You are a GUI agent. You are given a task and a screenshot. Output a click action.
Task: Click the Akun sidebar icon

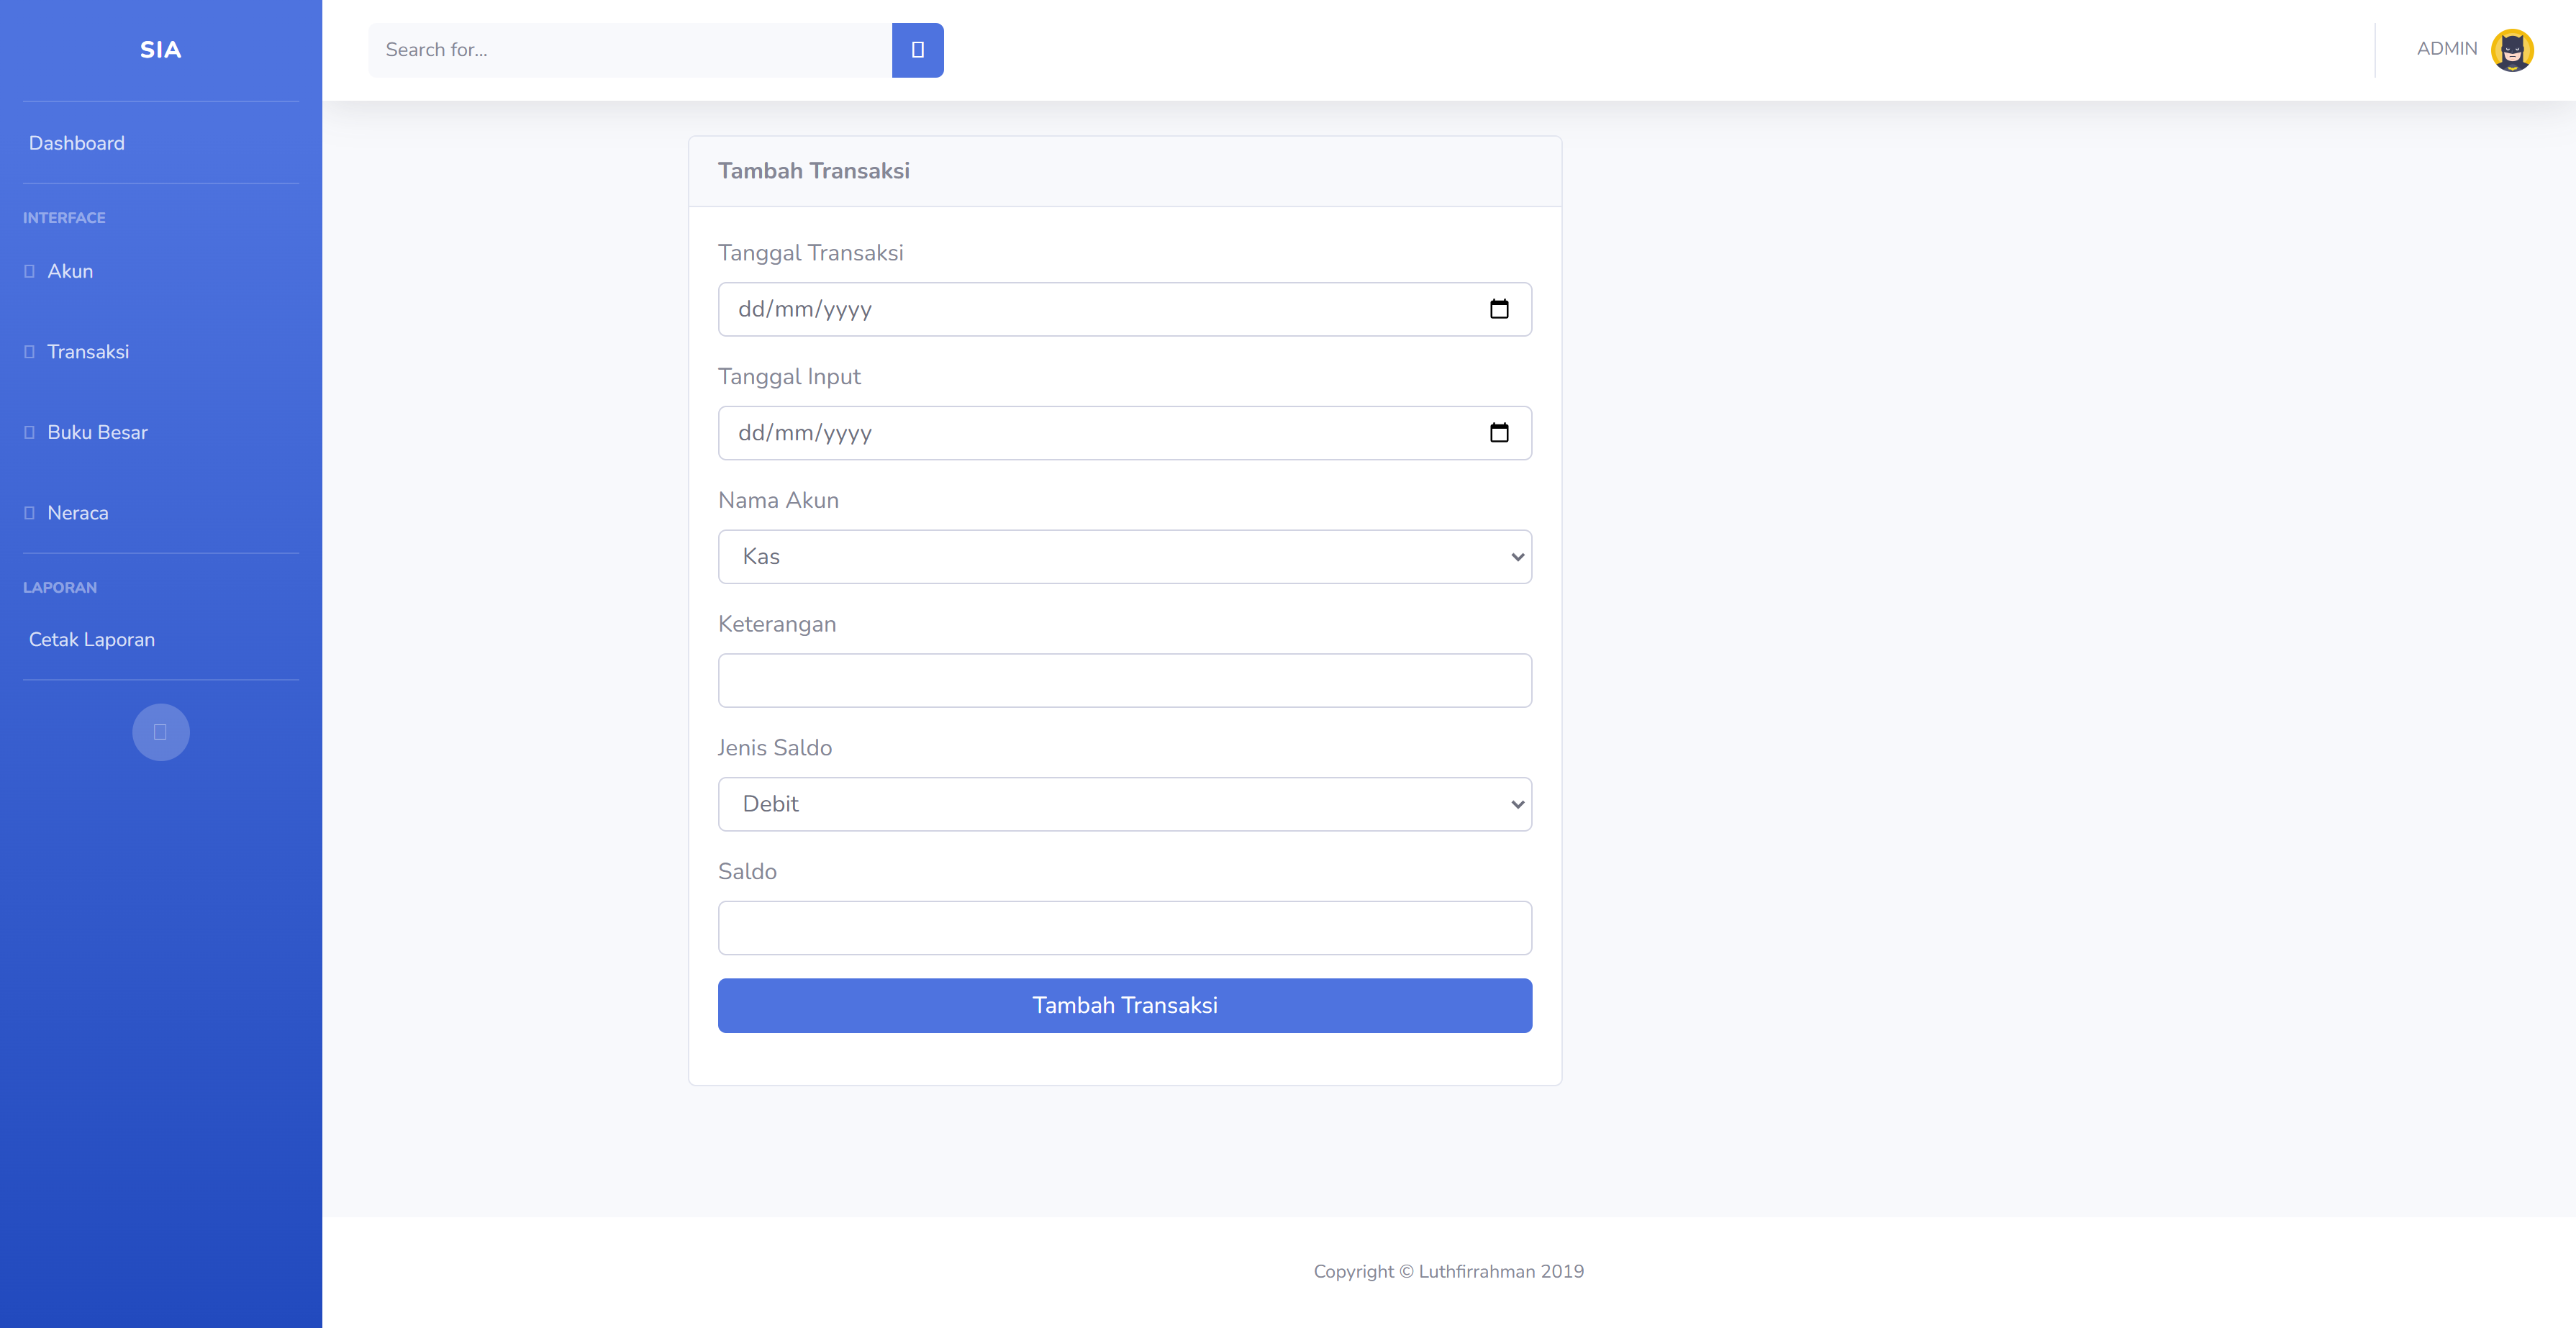coord(29,271)
